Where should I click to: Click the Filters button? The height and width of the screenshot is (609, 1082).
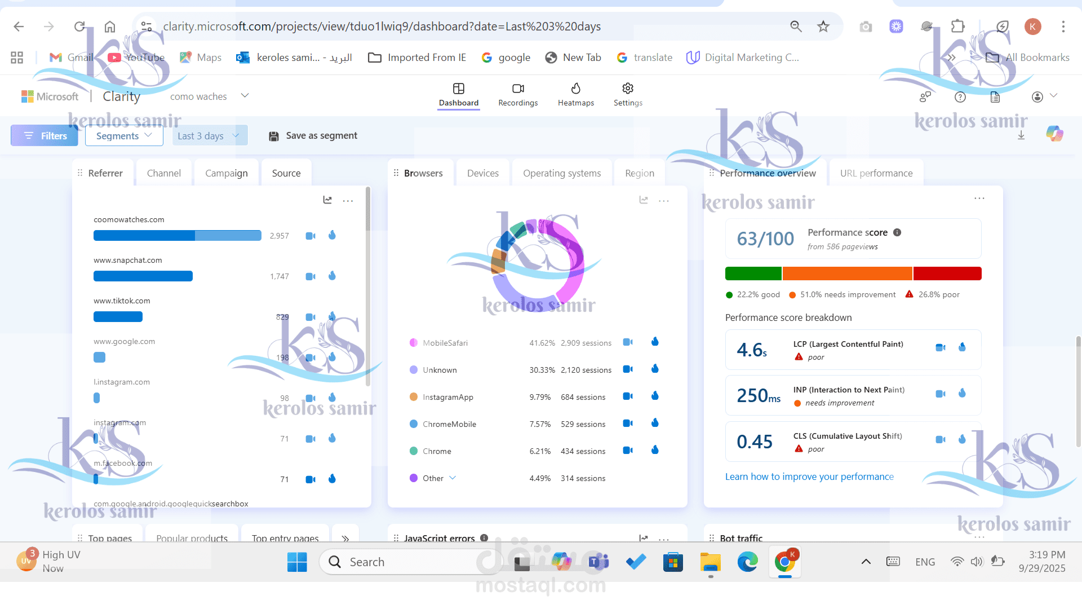click(45, 136)
